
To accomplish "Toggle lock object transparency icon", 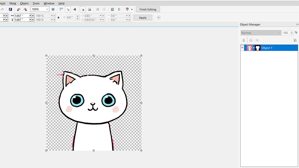I will (x=244, y=40).
